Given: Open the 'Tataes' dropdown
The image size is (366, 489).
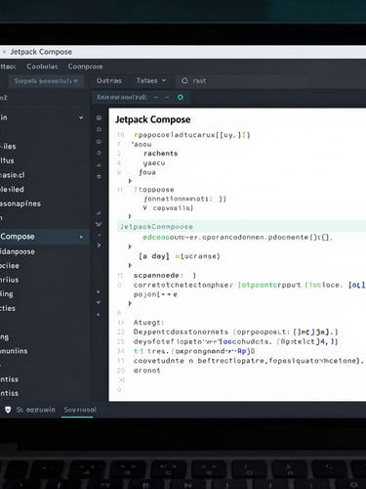Looking at the screenshot, I should 151,81.
